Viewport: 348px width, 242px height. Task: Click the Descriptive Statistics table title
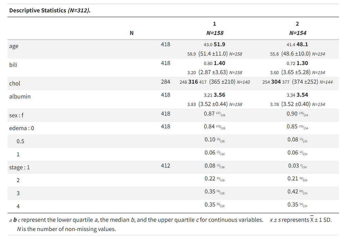pos(50,10)
